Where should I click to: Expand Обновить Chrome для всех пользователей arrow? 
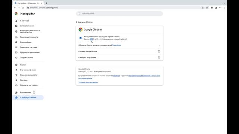pyautogui.click(x=159, y=45)
